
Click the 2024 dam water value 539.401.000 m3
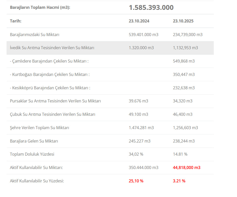[x=143, y=35]
